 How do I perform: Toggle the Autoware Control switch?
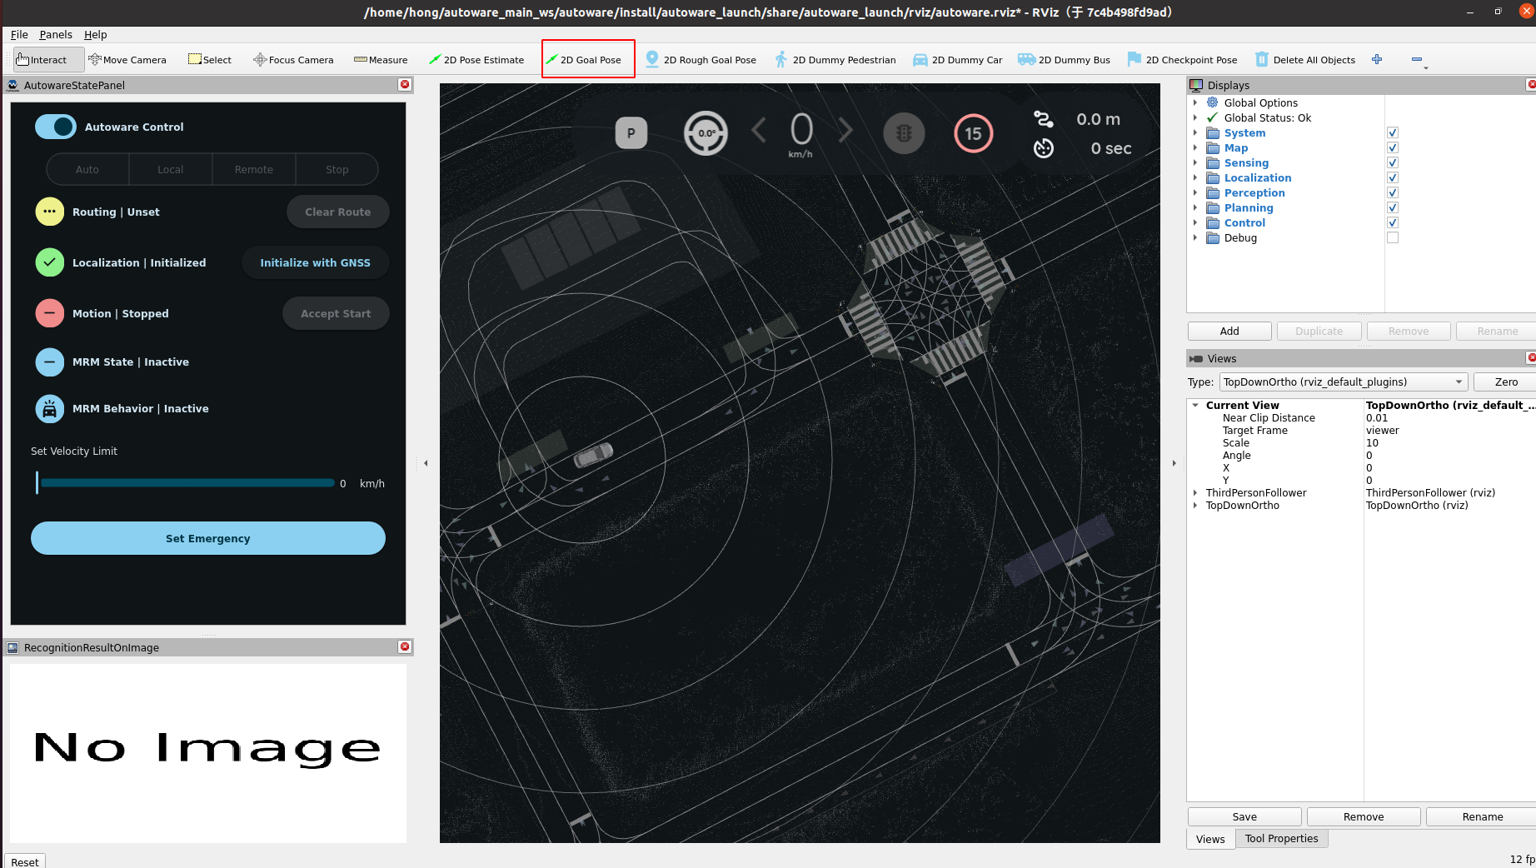pyautogui.click(x=56, y=127)
